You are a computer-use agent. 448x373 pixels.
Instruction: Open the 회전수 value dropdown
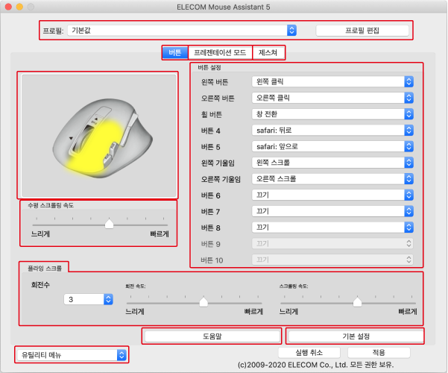(x=89, y=299)
